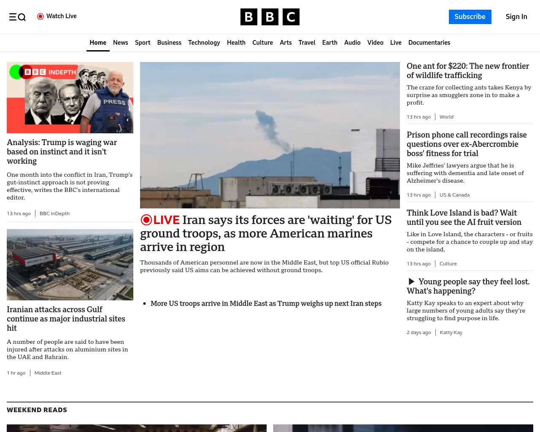Viewport: 540px width, 432px height.
Task: Click the red LIVE indicator icon on headline
Action: [146, 220]
